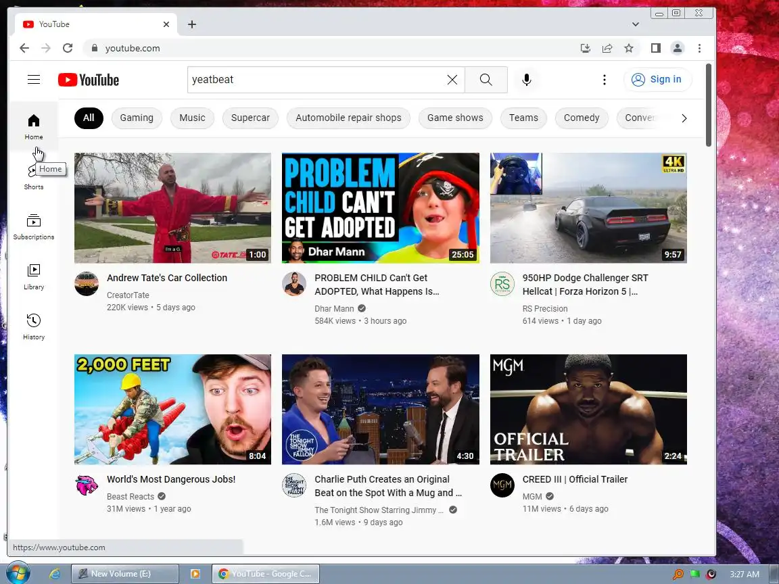The height and width of the screenshot is (584, 779).
Task: Expand the tab search chevron
Action: (x=636, y=24)
